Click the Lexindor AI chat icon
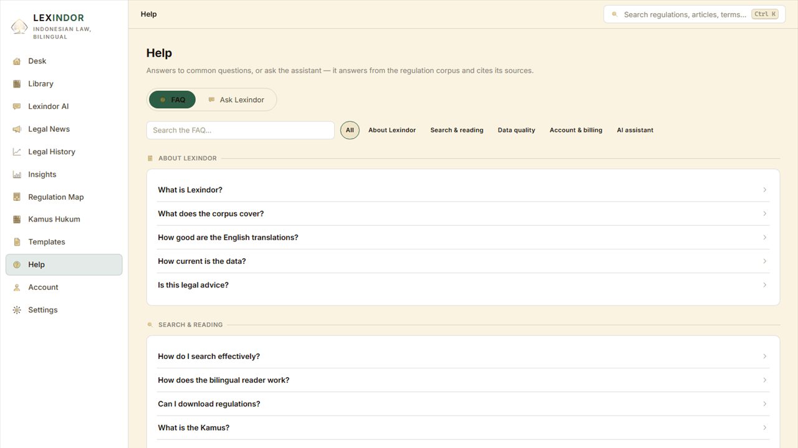This screenshot has width=798, height=448. 17,106
